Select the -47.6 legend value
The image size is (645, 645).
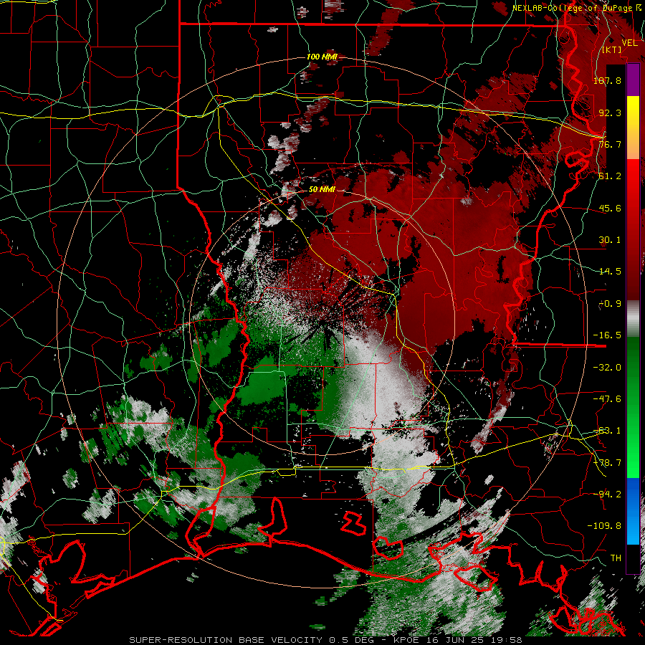click(607, 399)
